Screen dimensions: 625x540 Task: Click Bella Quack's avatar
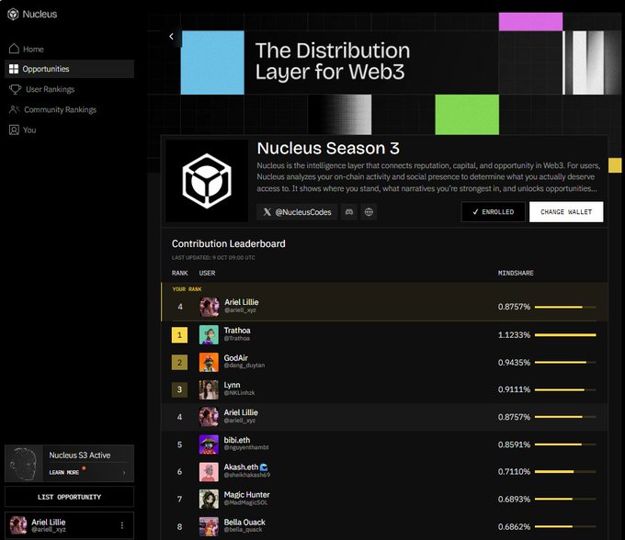[x=209, y=526]
